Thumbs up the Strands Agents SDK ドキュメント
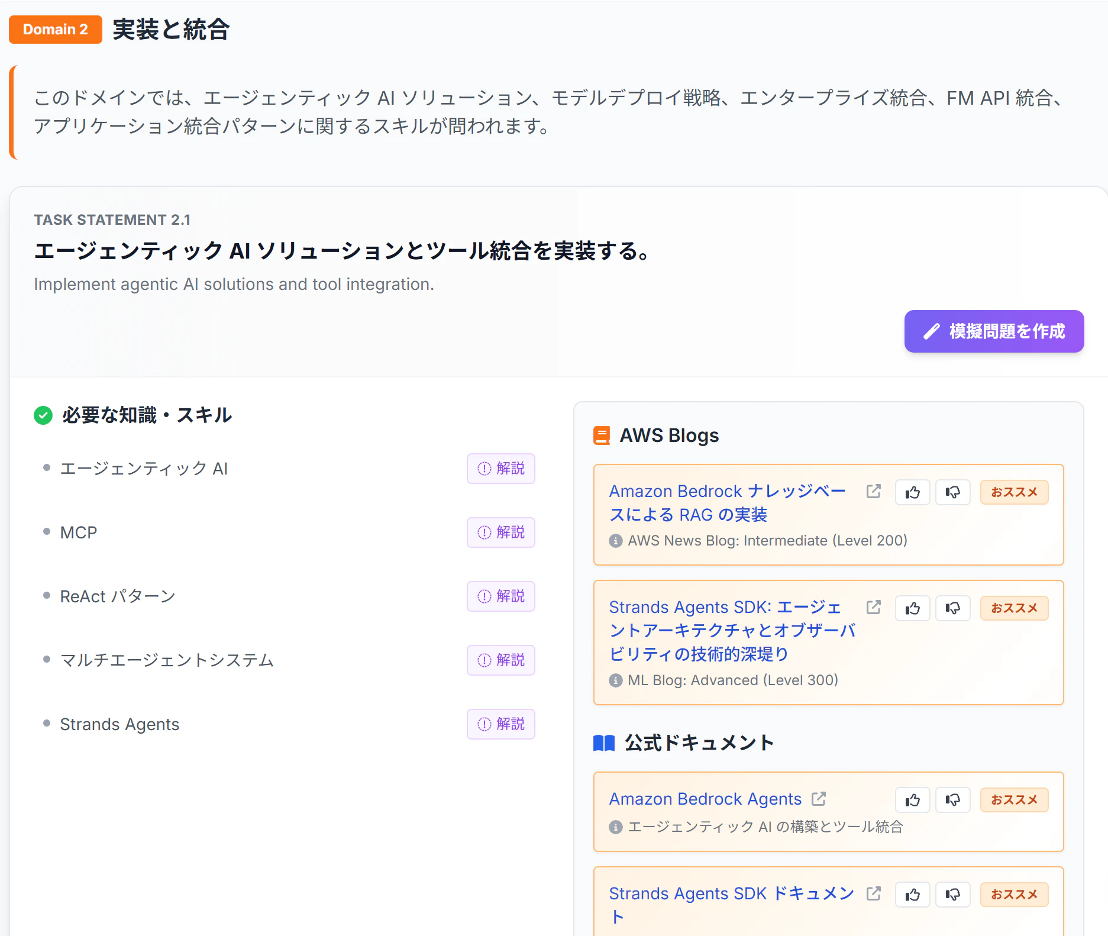Screen dimensions: 1108x936 913,895
